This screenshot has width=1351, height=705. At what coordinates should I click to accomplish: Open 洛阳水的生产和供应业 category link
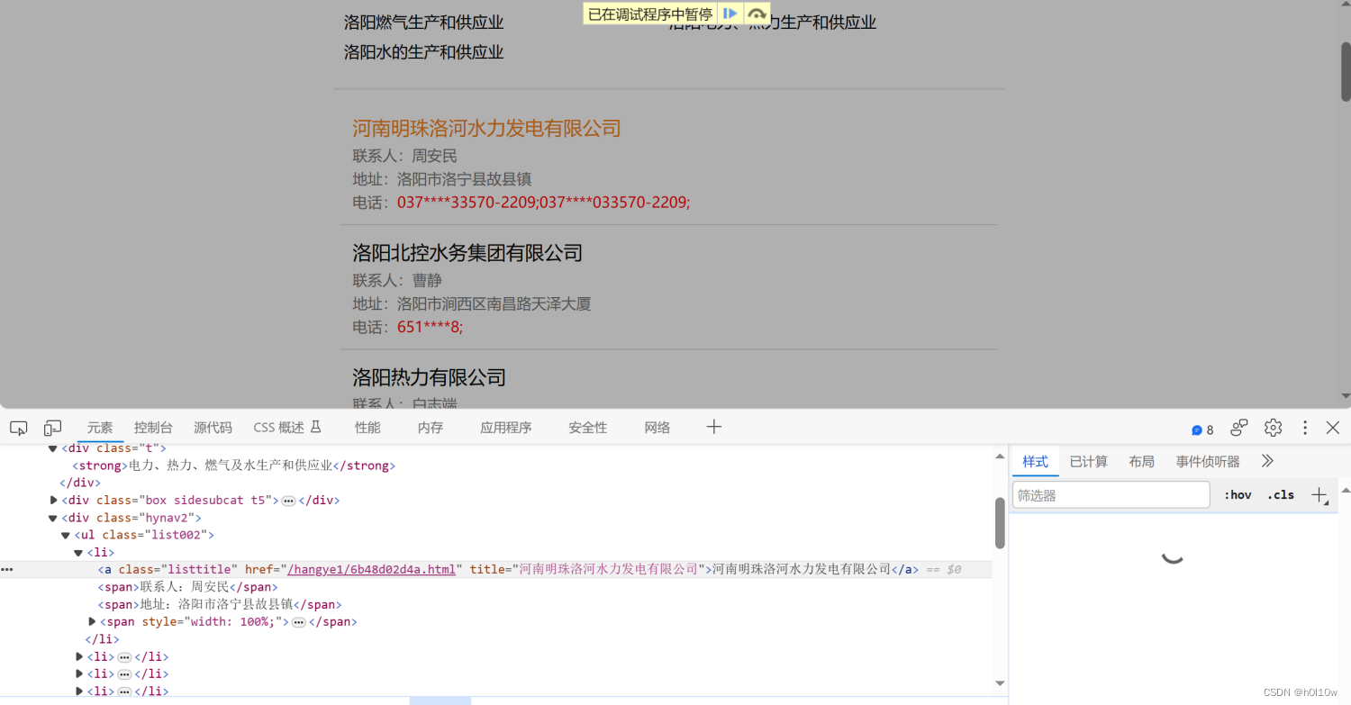click(423, 52)
